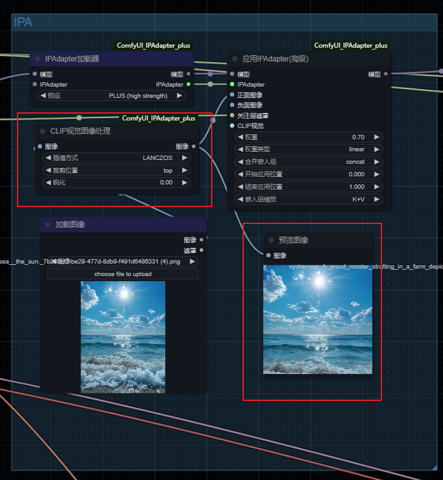The image size is (443, 480).
Task: Open the image filename .png combo
Action: click(x=123, y=262)
